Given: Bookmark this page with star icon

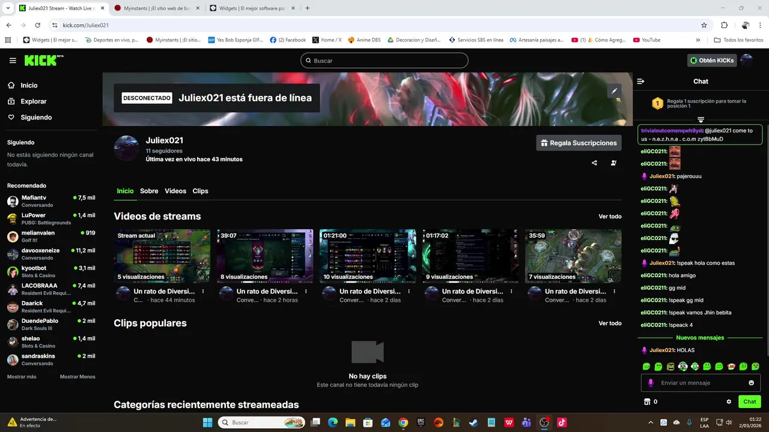Looking at the screenshot, I should point(704,25).
